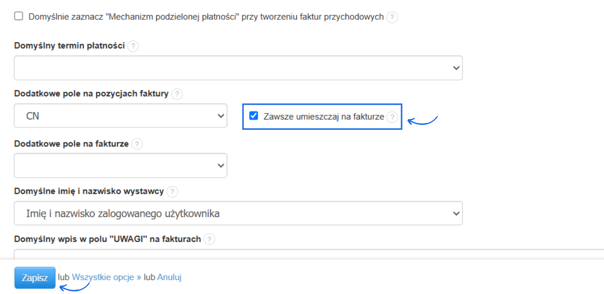Click the "Domyślnie zaznacz Mechanizm podzielonej płatności" label text
Viewport: 604px width, 294px height.
click(206, 17)
